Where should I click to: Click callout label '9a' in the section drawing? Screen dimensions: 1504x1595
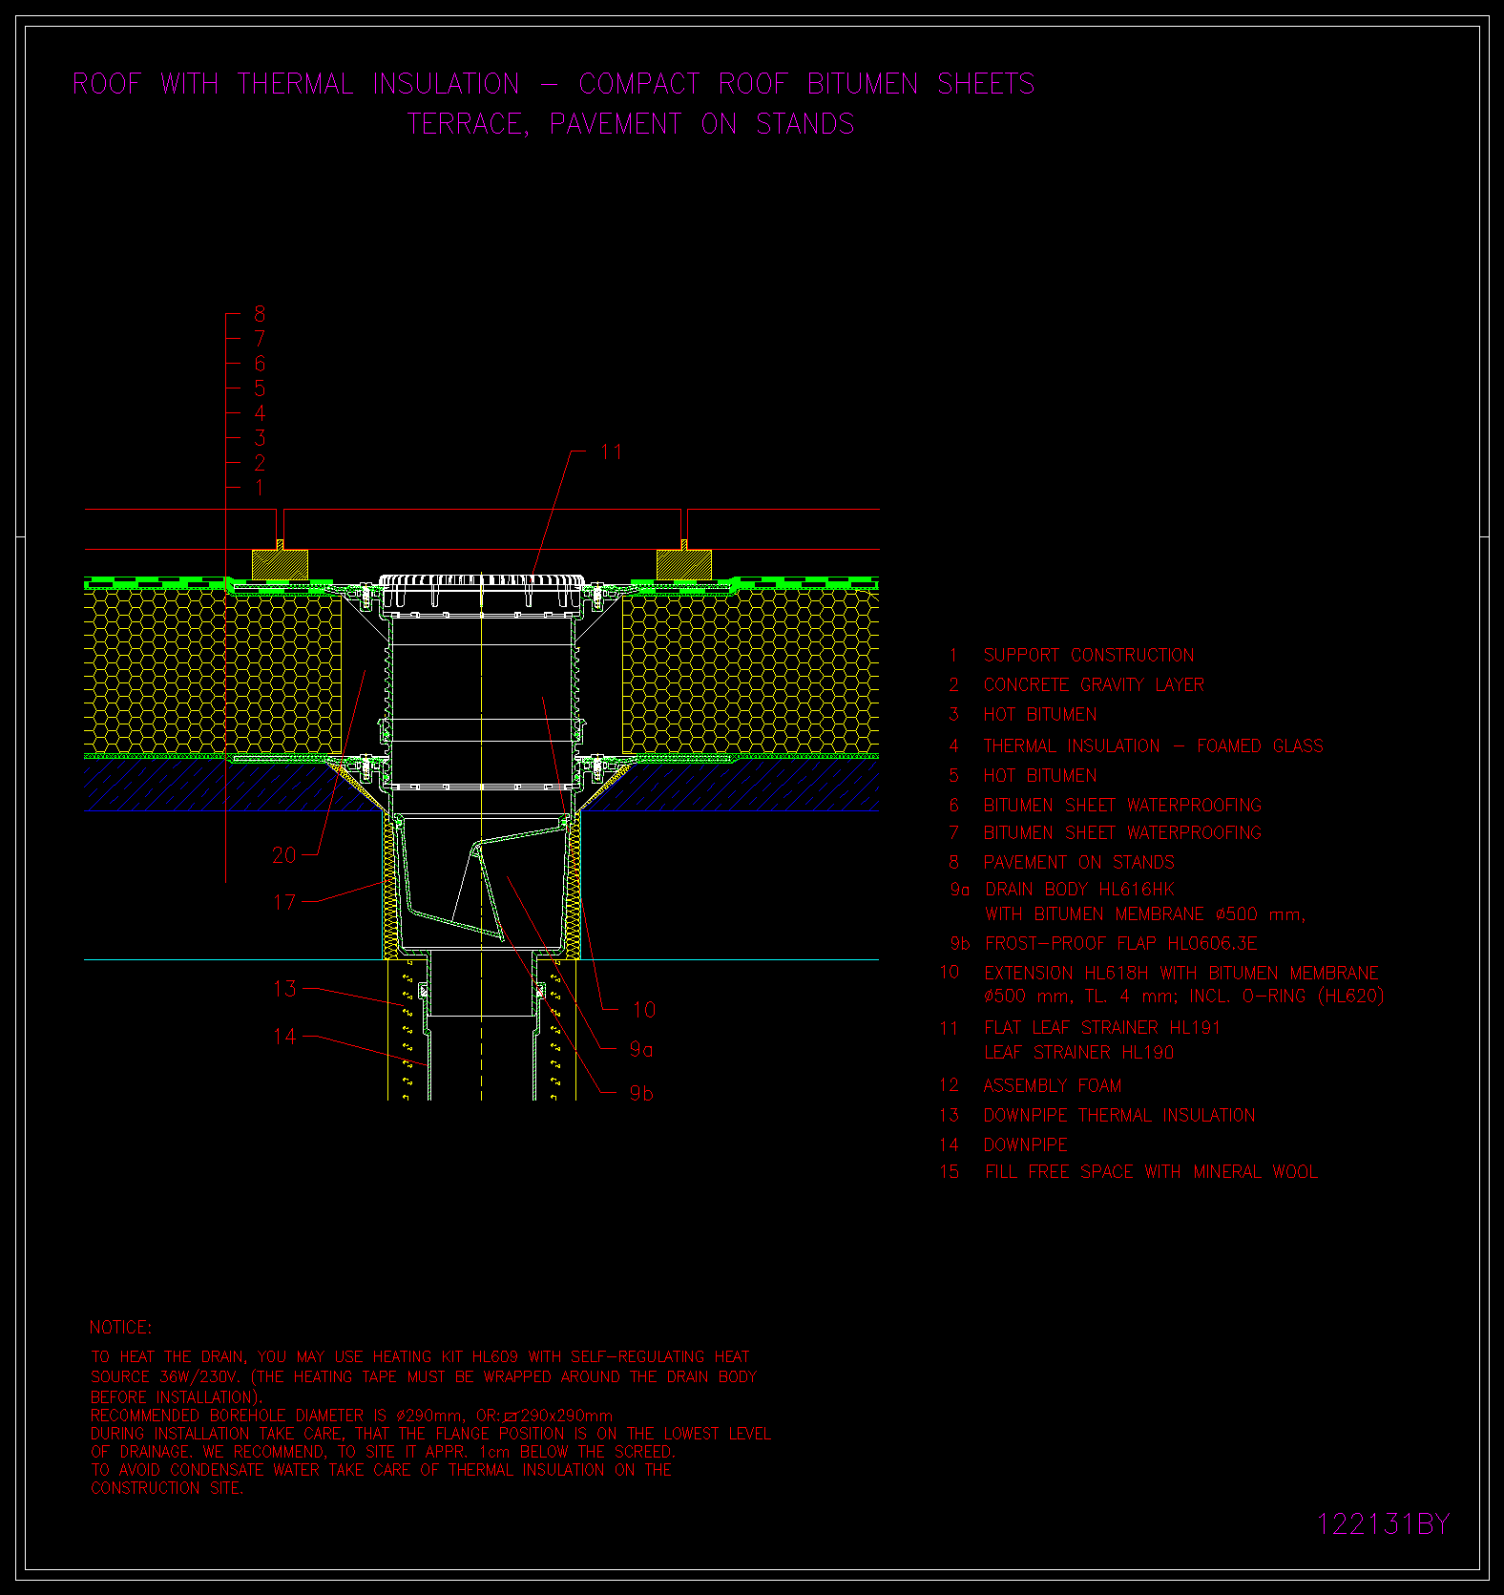(x=641, y=1050)
